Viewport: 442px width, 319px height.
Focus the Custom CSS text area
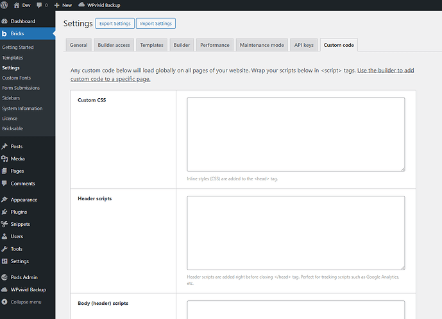296,135
